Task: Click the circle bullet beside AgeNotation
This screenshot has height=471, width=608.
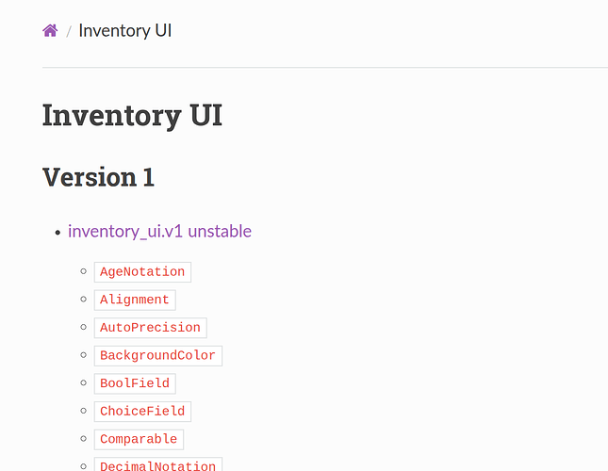Action: point(84,272)
